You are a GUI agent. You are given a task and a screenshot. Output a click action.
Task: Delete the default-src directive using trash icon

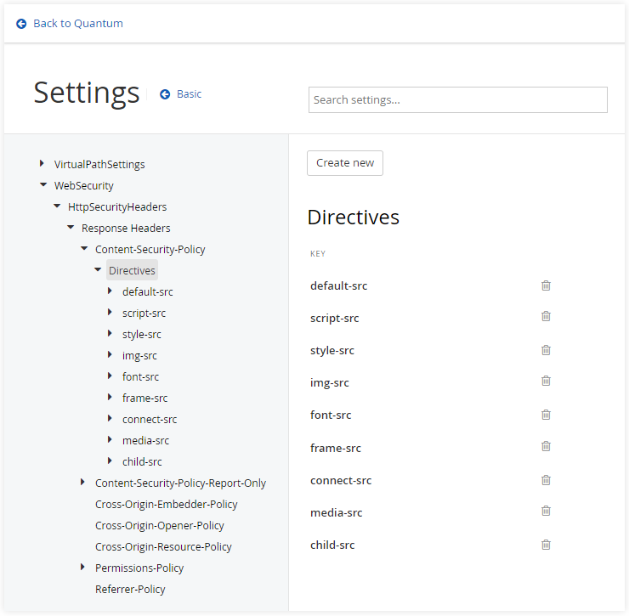point(546,285)
